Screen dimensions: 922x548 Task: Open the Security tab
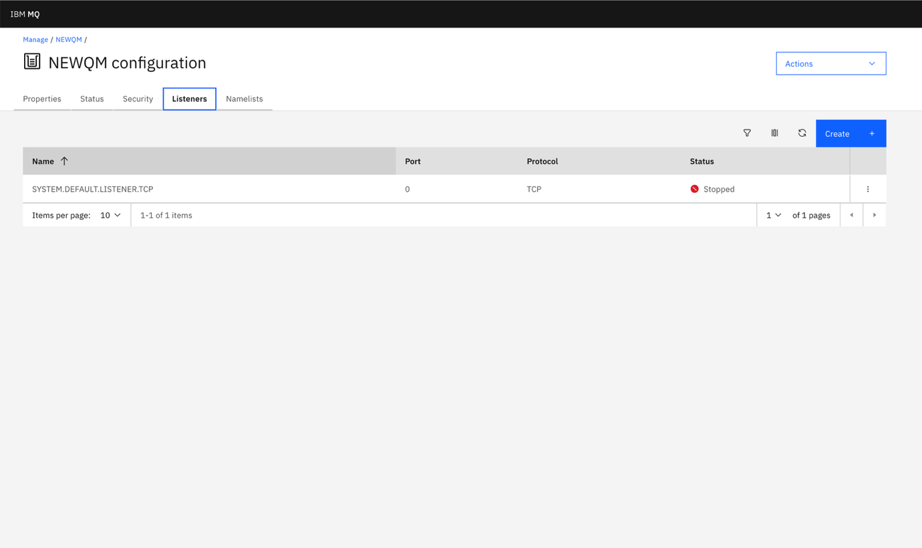click(138, 99)
